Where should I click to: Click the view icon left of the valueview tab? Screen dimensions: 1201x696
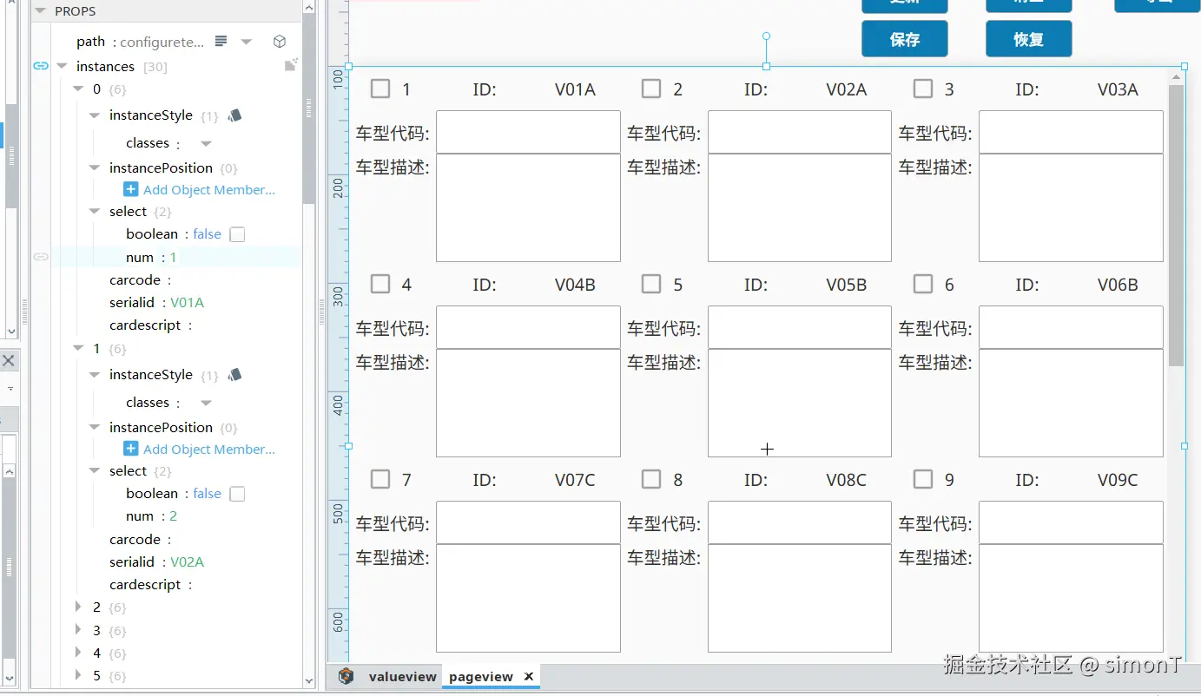(x=346, y=677)
